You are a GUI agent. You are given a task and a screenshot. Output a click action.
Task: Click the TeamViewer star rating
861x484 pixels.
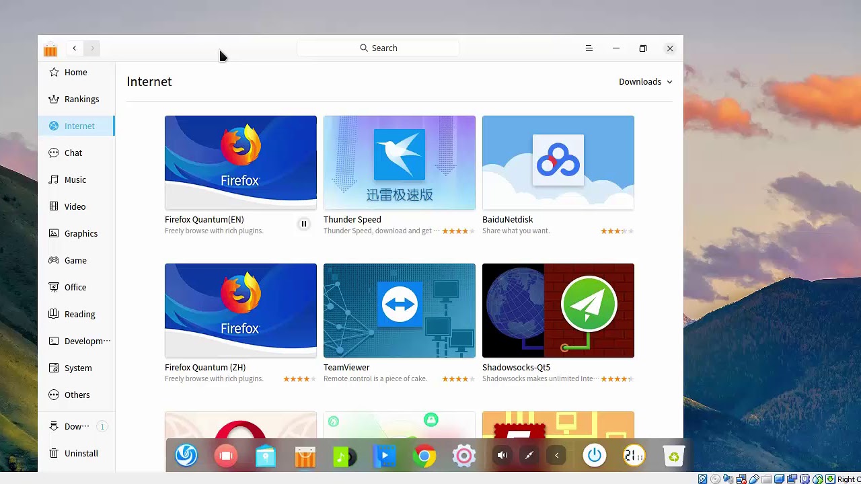coord(458,379)
